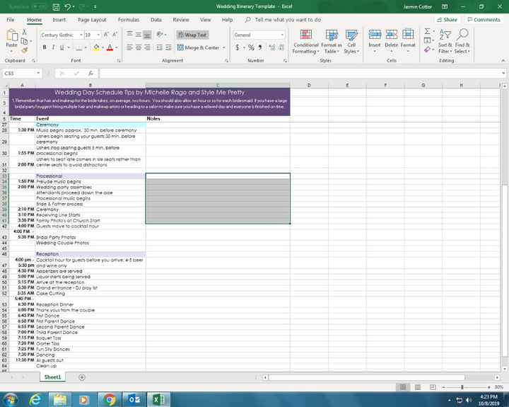The width and height of the screenshot is (509, 407).
Task: Toggle Bottom Align
Action: click(x=147, y=35)
